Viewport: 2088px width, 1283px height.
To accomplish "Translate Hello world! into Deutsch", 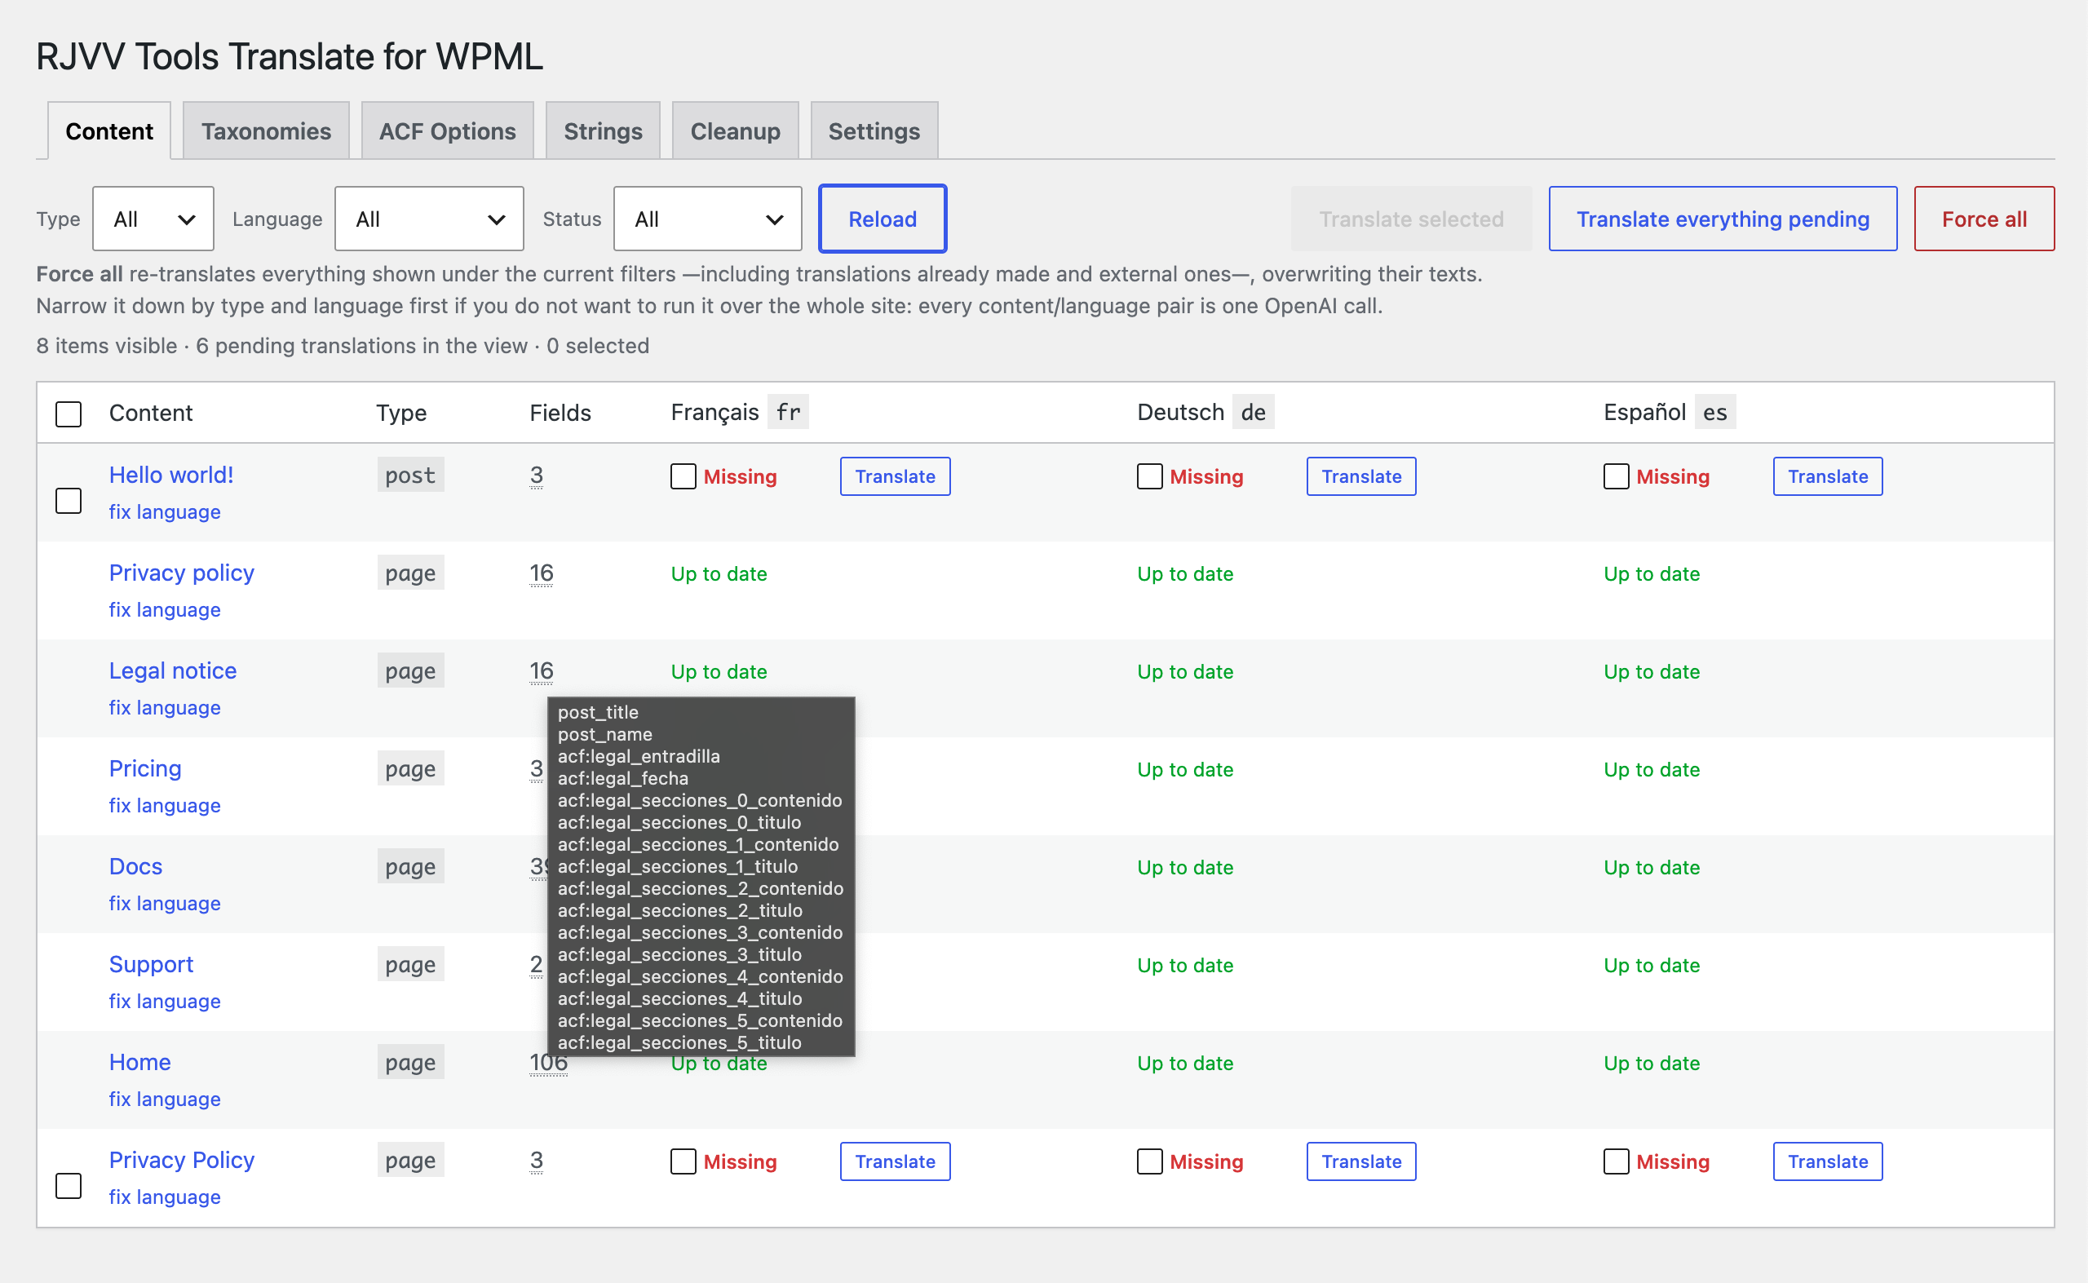I will (x=1361, y=476).
